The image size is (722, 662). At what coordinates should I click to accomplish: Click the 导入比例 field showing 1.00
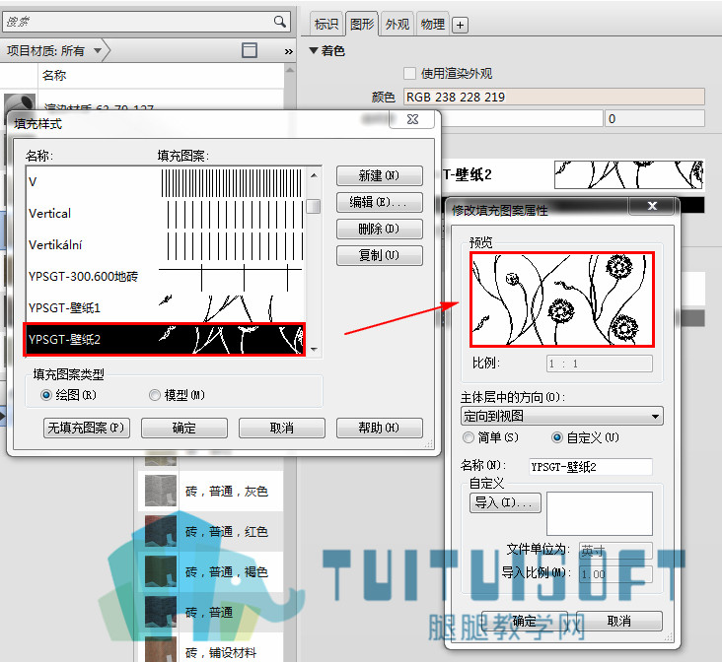pyautogui.click(x=615, y=574)
